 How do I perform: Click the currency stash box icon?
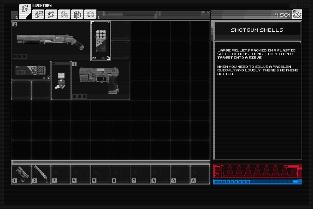point(297,14)
